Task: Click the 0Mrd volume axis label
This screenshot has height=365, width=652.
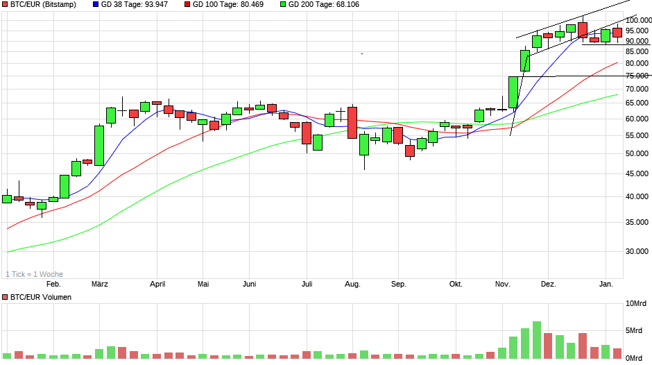Action: 634,358
